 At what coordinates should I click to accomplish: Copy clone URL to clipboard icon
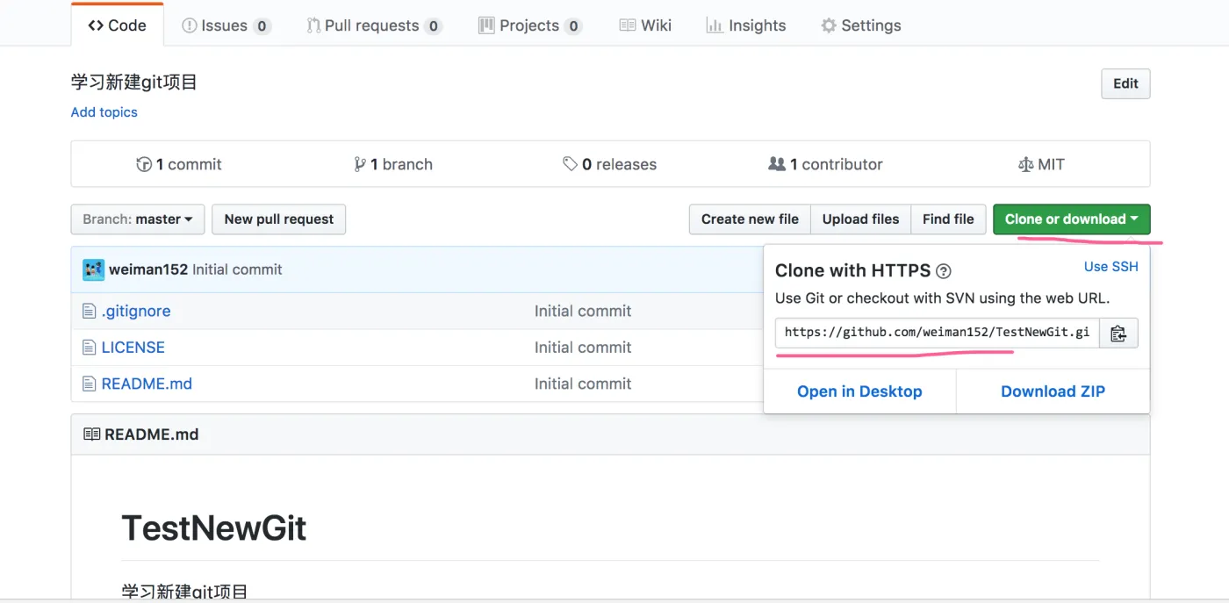click(1118, 334)
